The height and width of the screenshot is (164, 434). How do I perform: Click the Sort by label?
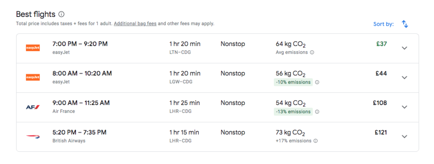[383, 24]
